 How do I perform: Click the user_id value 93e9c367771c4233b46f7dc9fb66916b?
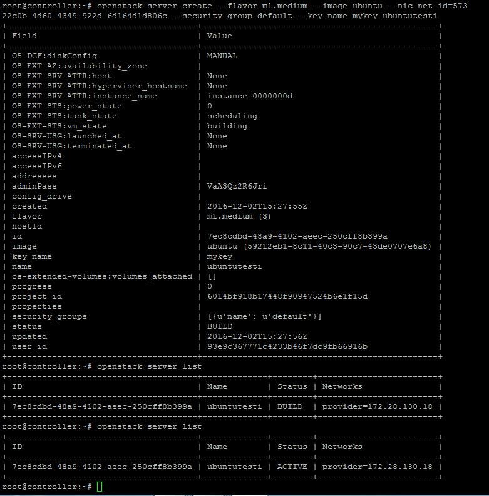(x=287, y=347)
